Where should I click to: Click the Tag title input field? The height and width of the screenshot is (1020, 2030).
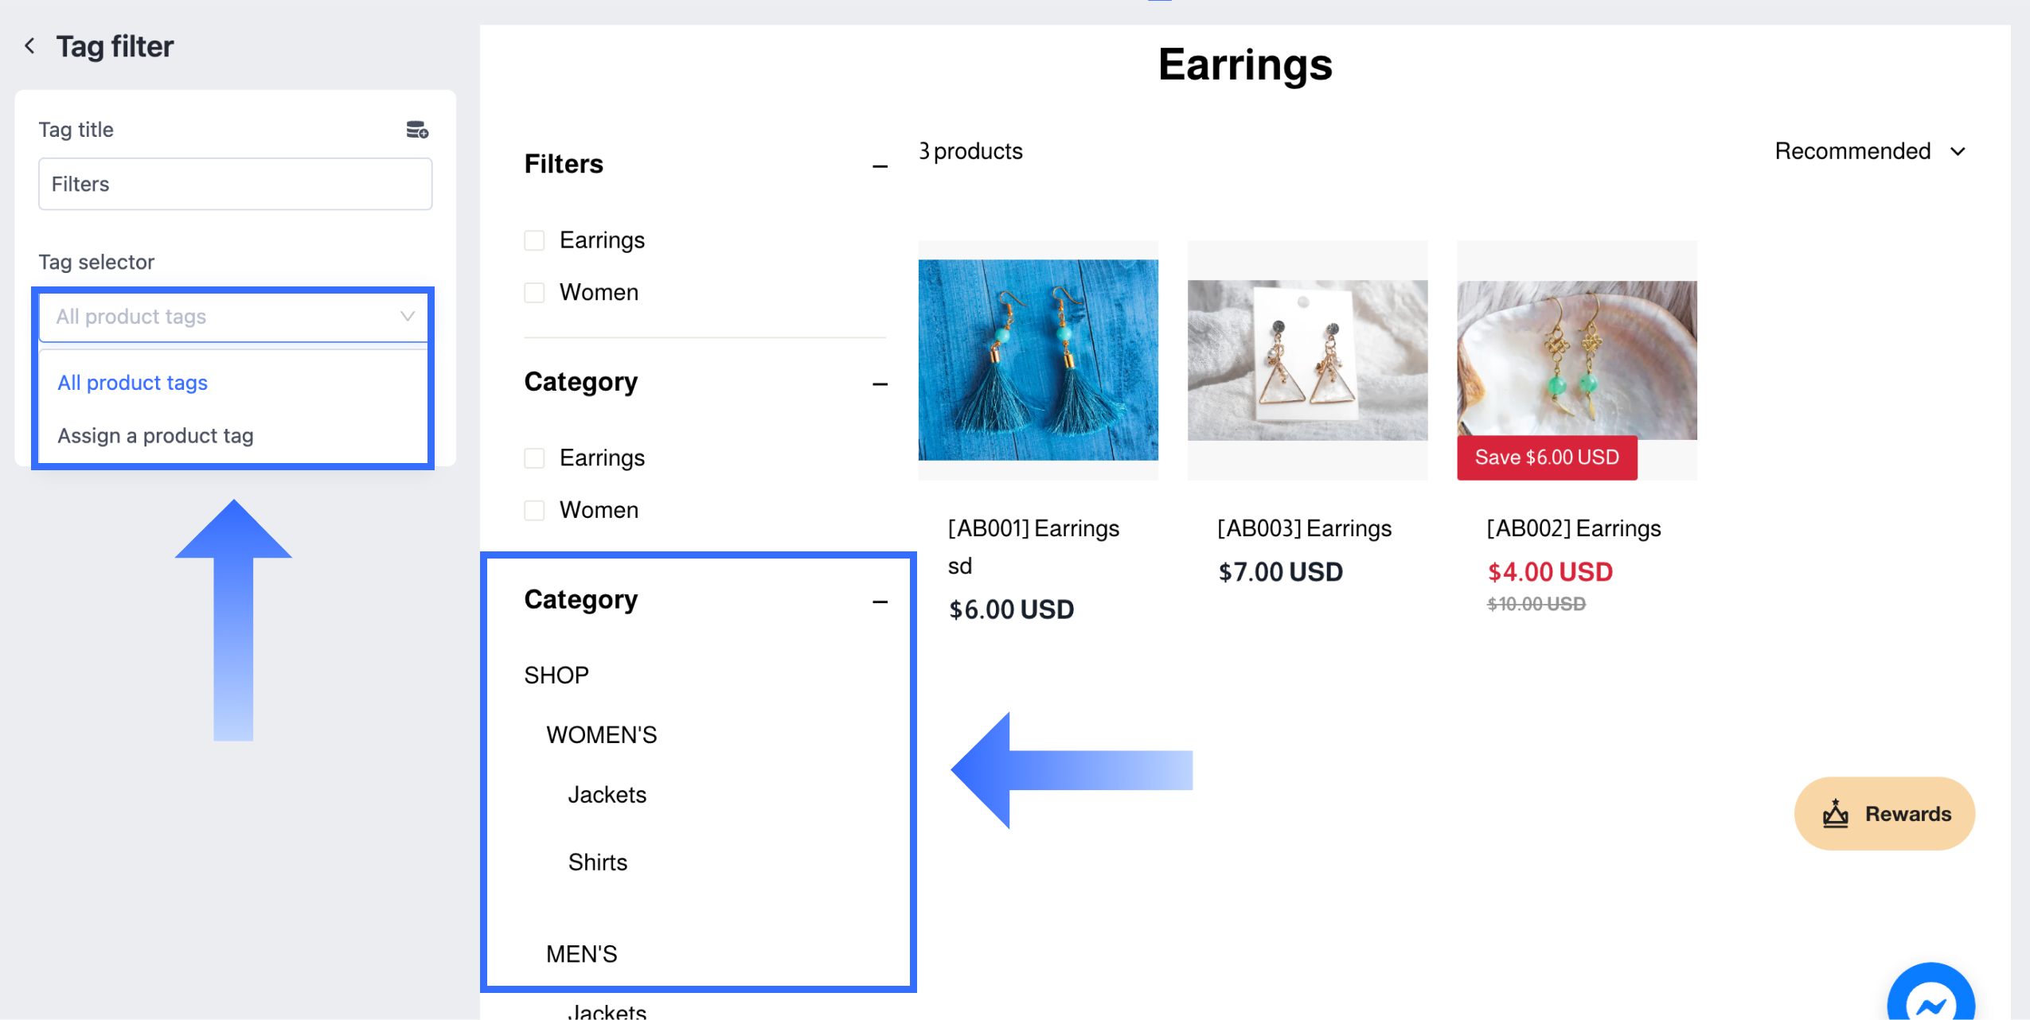point(235,185)
